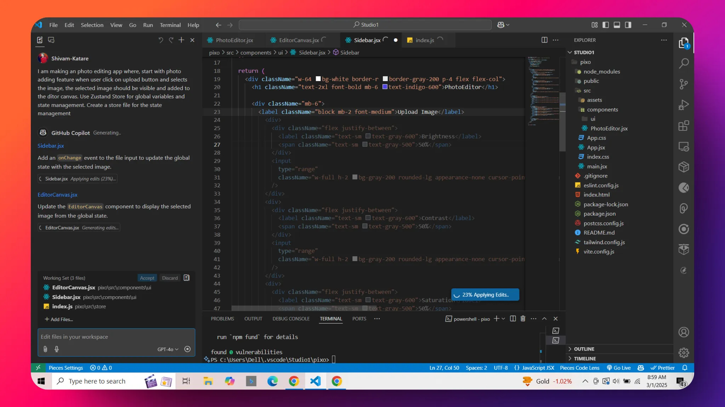
Task: Open Microsoft Edge from the taskbar
Action: (272, 381)
